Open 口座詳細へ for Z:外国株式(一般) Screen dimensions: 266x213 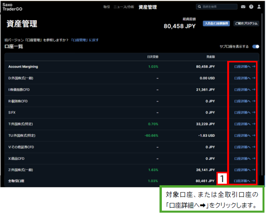click(x=245, y=170)
